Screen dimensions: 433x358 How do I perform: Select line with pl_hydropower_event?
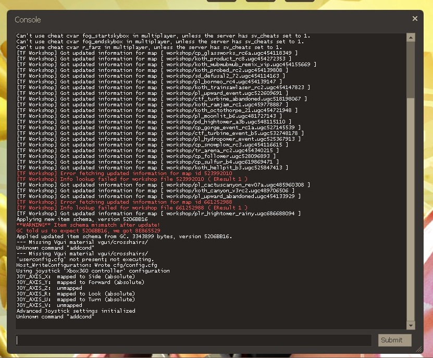[x=159, y=139]
